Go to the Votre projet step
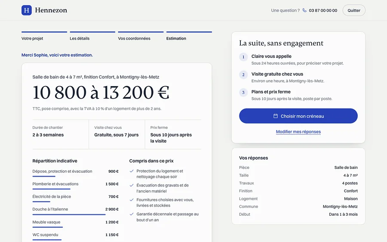 click(x=44, y=36)
